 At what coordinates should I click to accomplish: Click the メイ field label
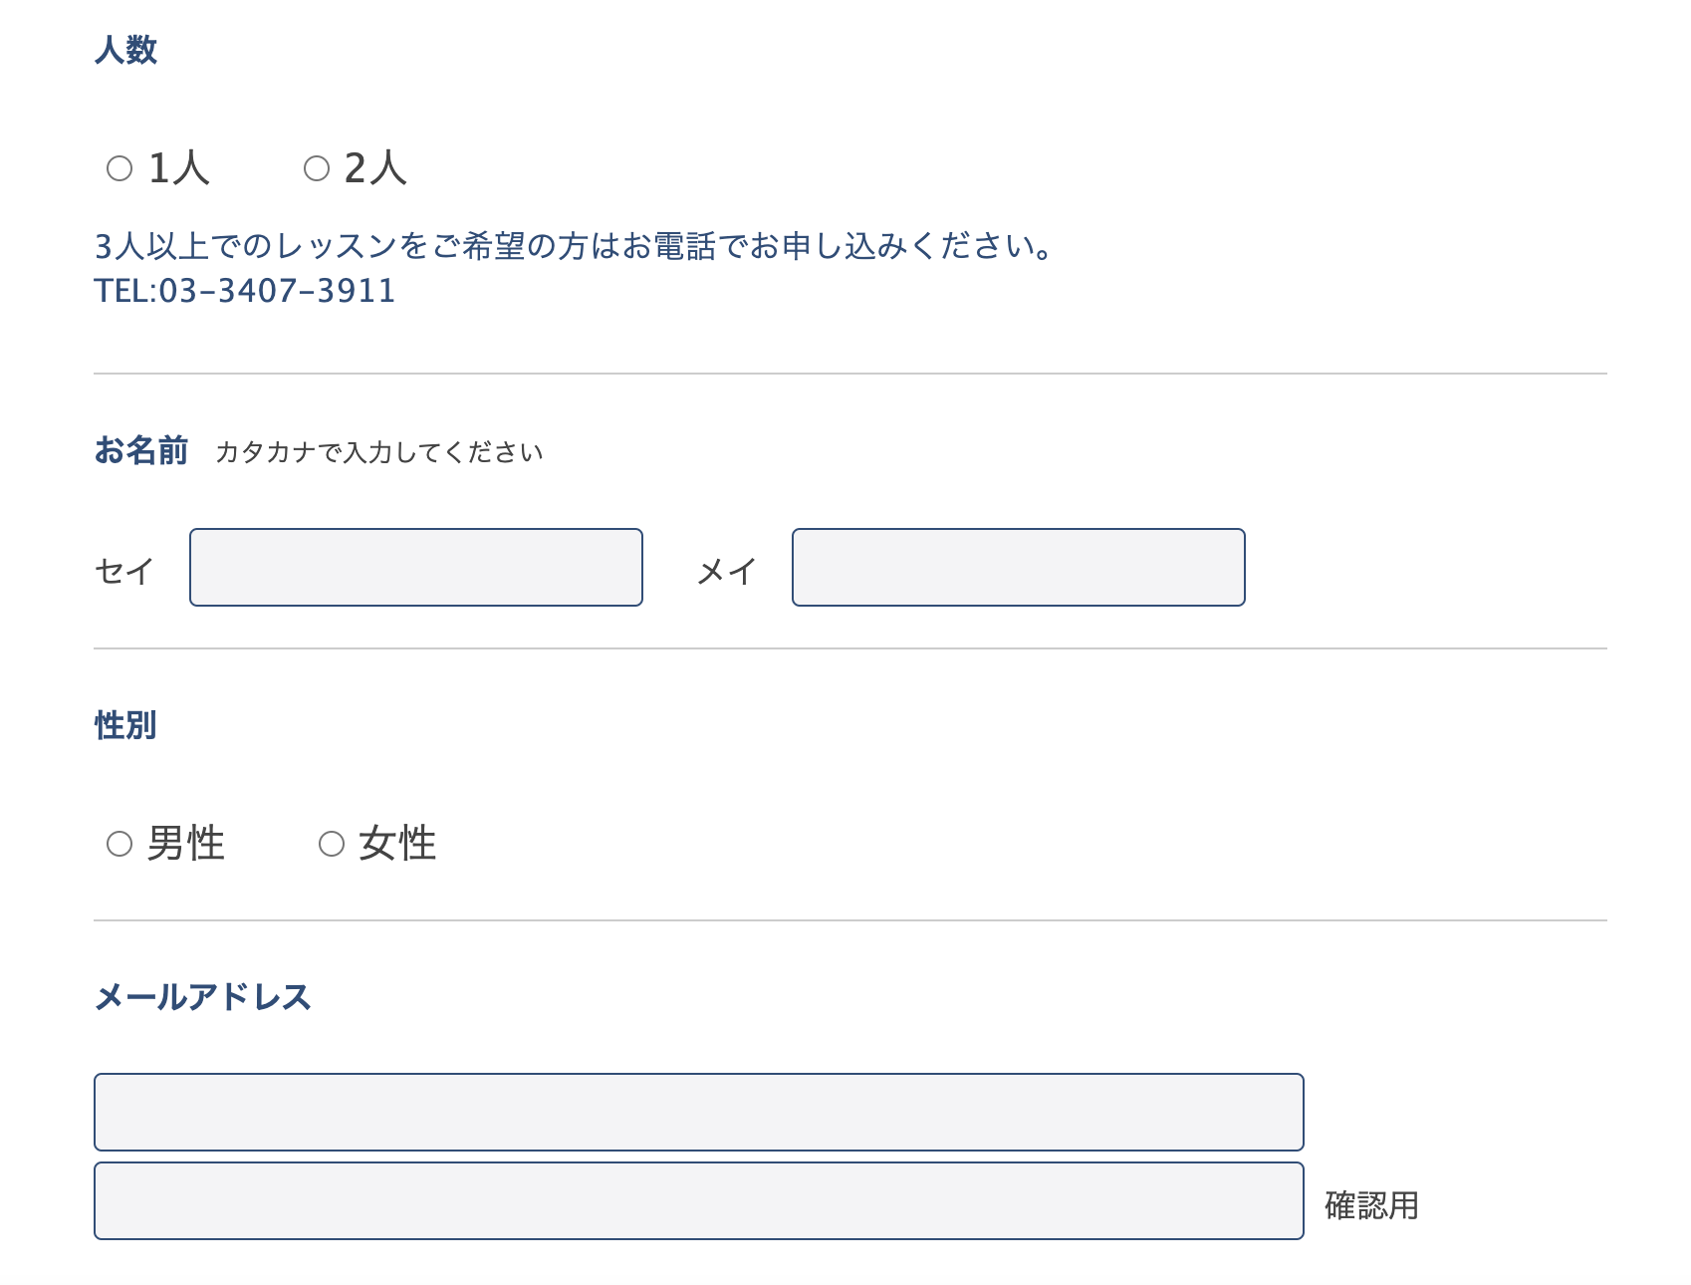click(x=727, y=571)
